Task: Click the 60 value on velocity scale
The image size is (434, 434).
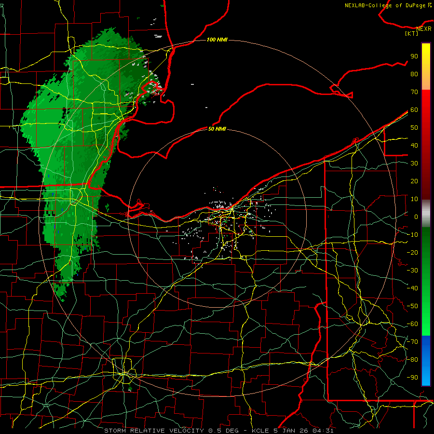Action: click(414, 109)
